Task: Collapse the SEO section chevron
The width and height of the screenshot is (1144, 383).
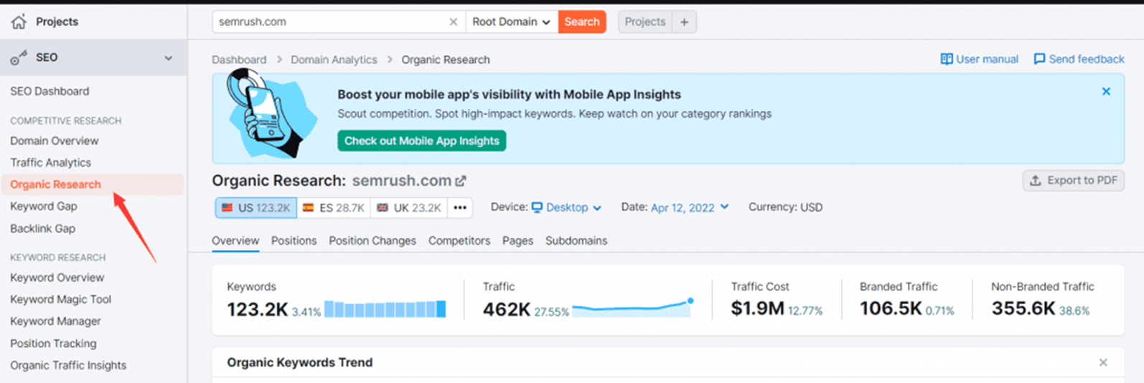Action: (x=169, y=58)
